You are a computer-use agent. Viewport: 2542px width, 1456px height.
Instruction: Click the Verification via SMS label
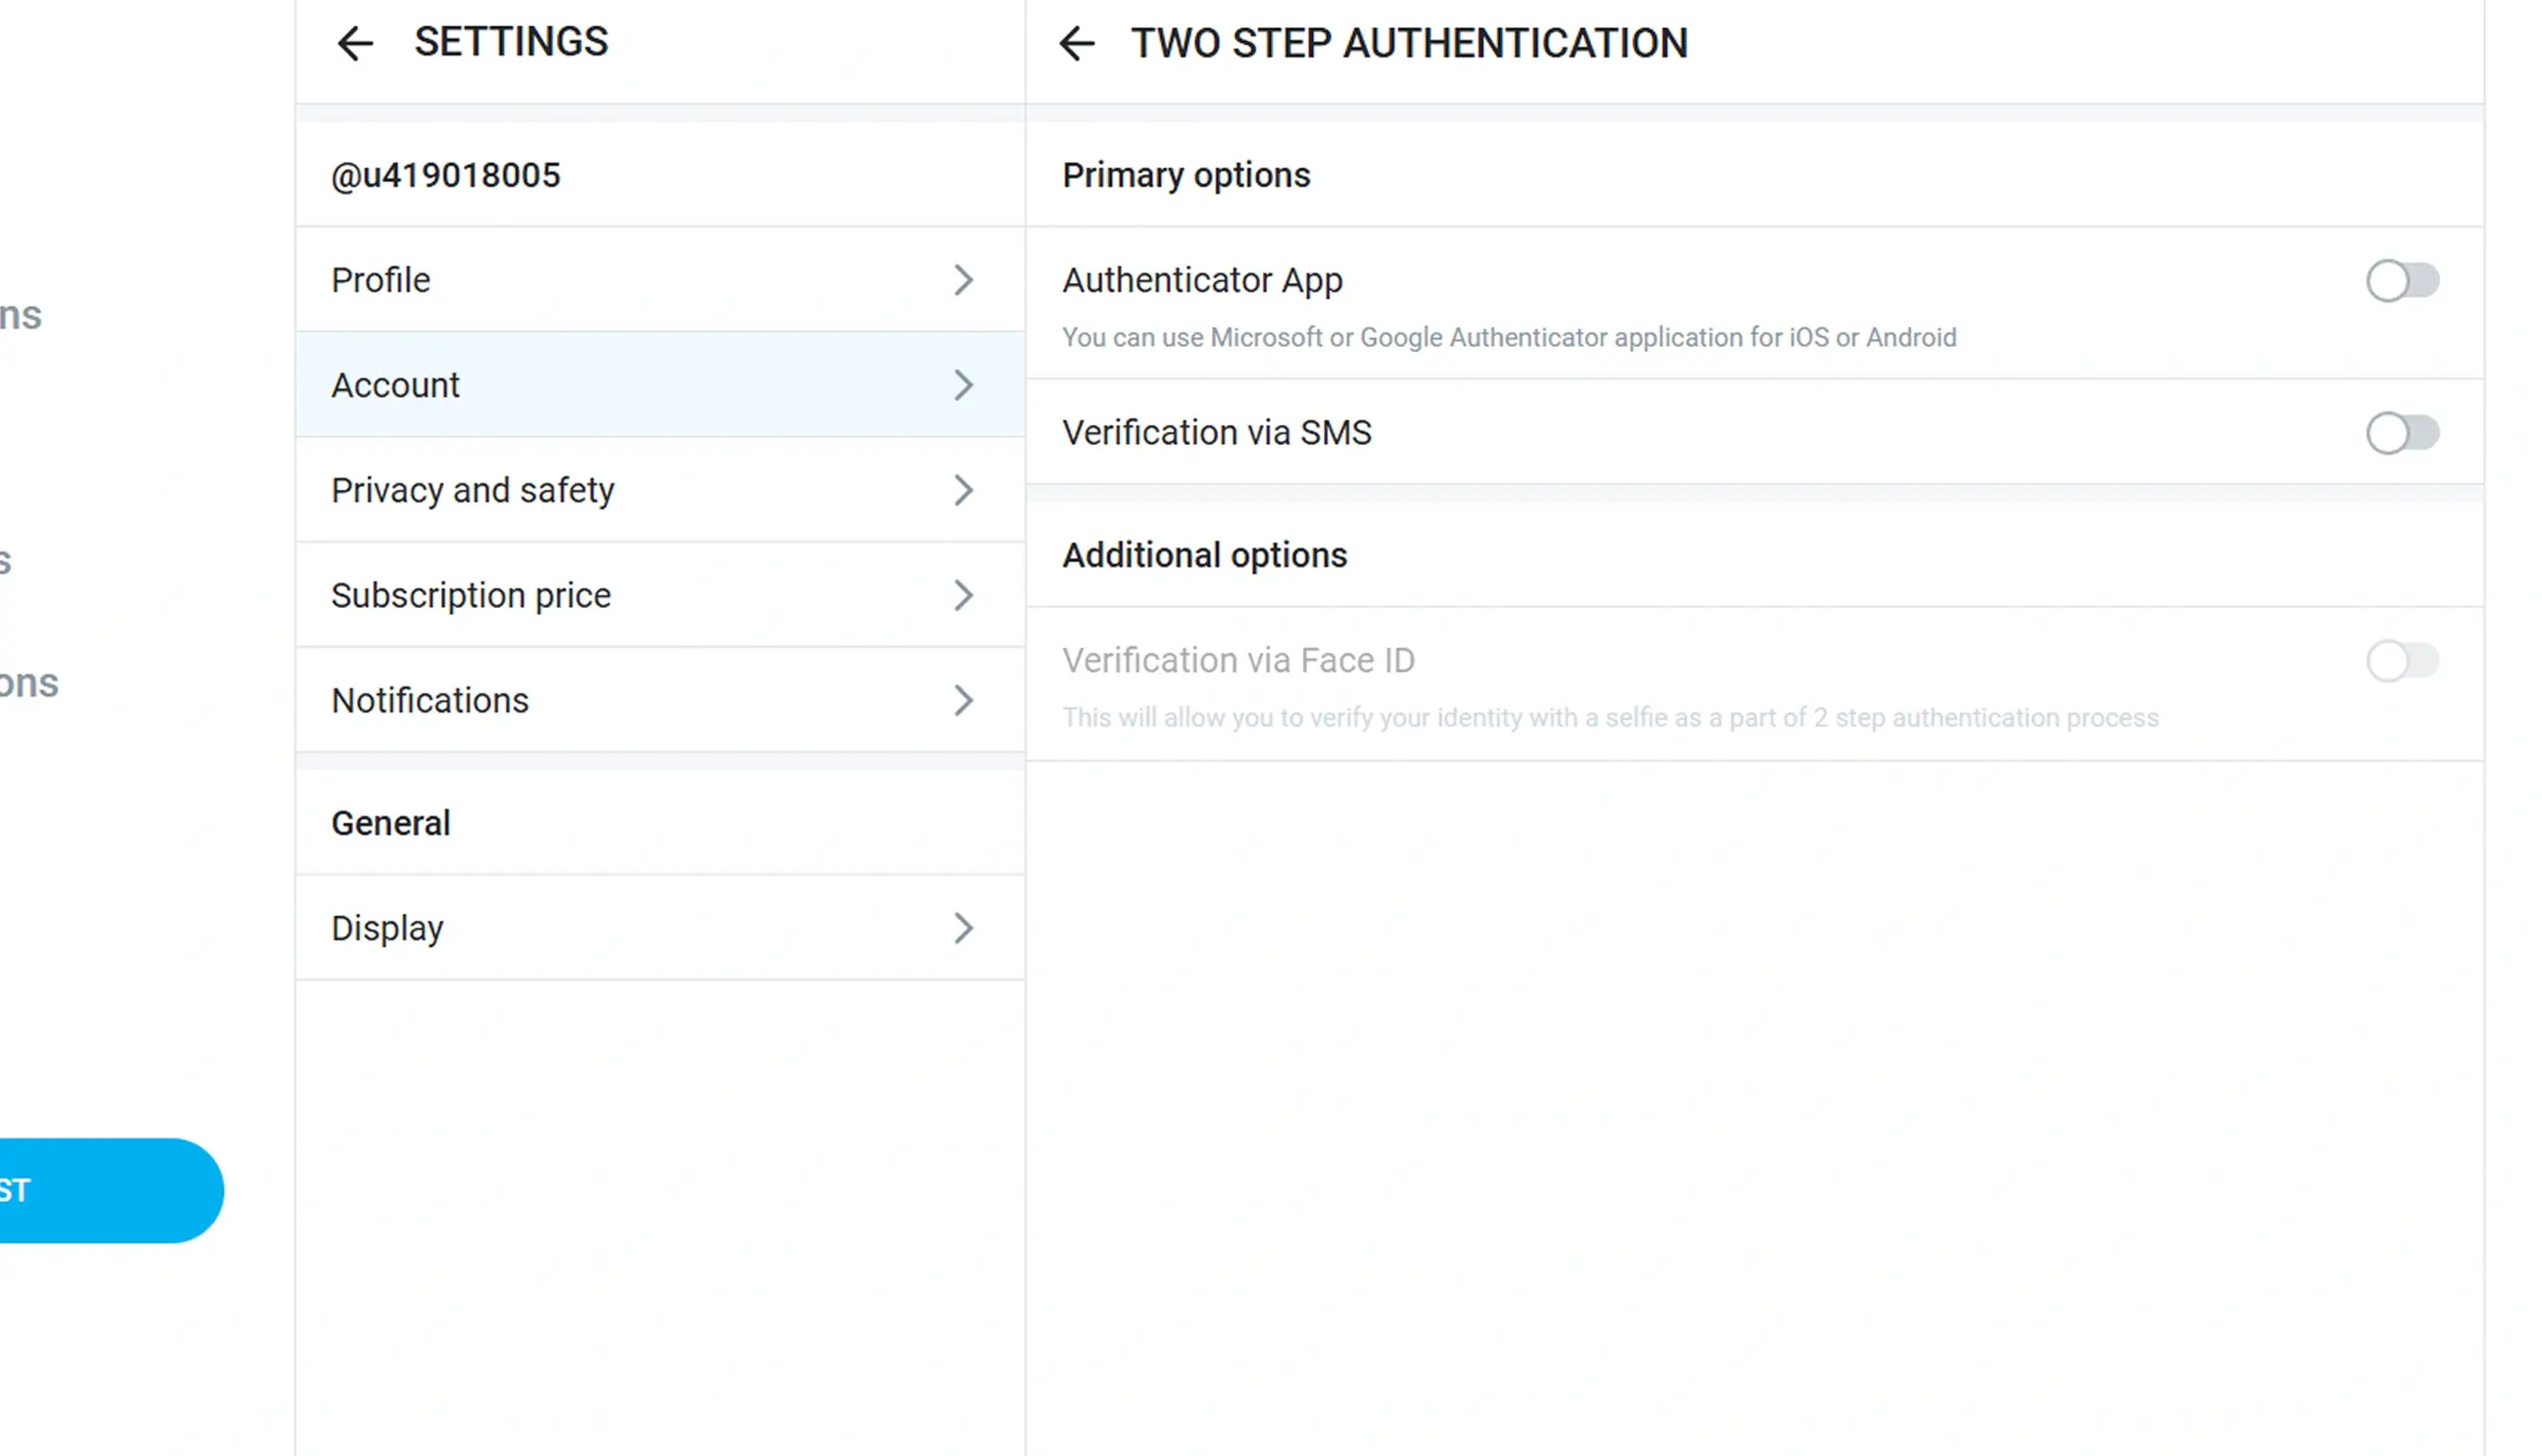coord(1216,433)
